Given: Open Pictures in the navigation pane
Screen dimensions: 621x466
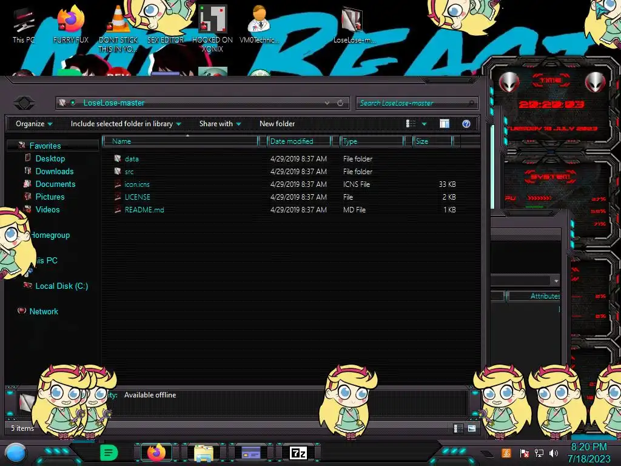Looking at the screenshot, I should (50, 197).
